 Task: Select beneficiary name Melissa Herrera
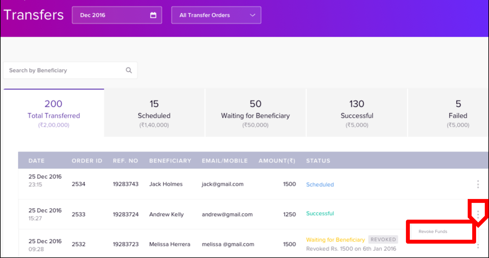pos(170,244)
